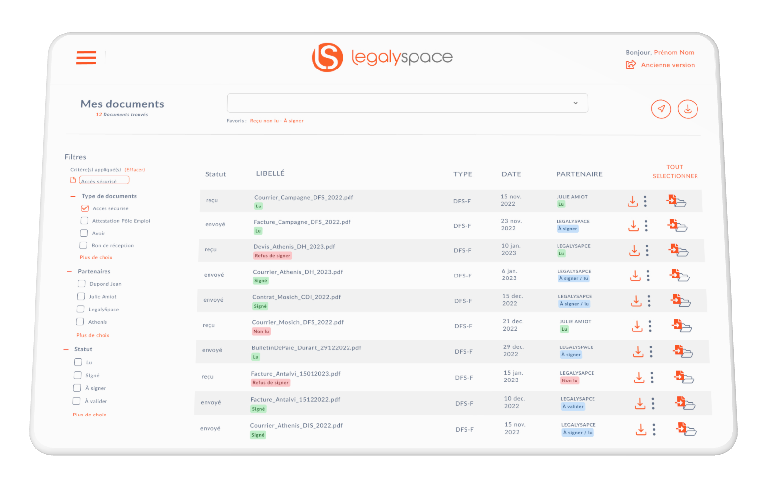767x484 pixels.
Task: Show Plus de choix under Partenaires
Action: [93, 335]
